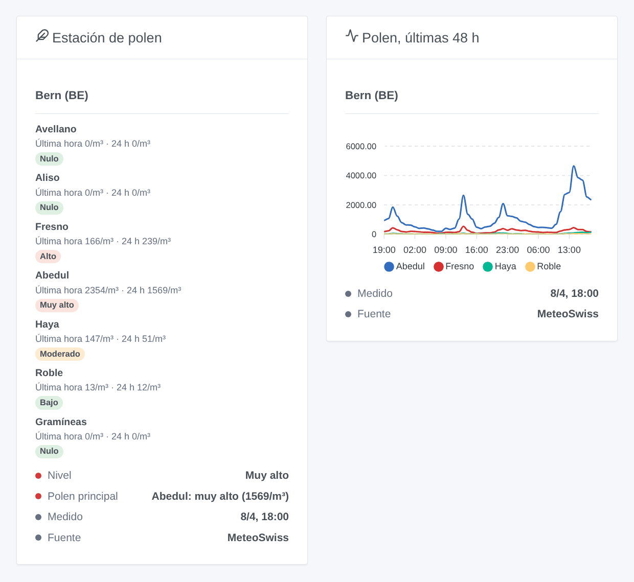Click the feather icon beside Estación de polen
The width and height of the screenshot is (634, 582).
coord(42,36)
